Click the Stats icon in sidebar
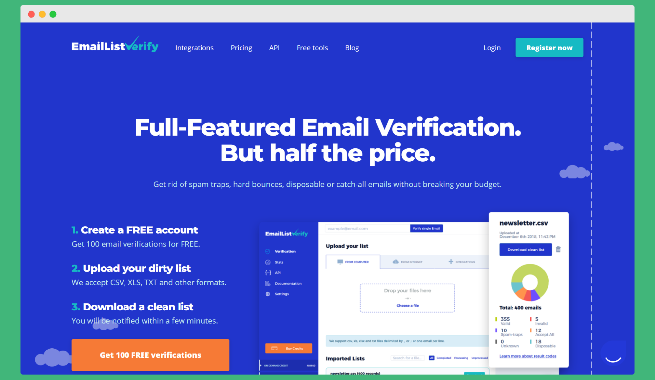This screenshot has height=380, width=655. pyautogui.click(x=268, y=262)
